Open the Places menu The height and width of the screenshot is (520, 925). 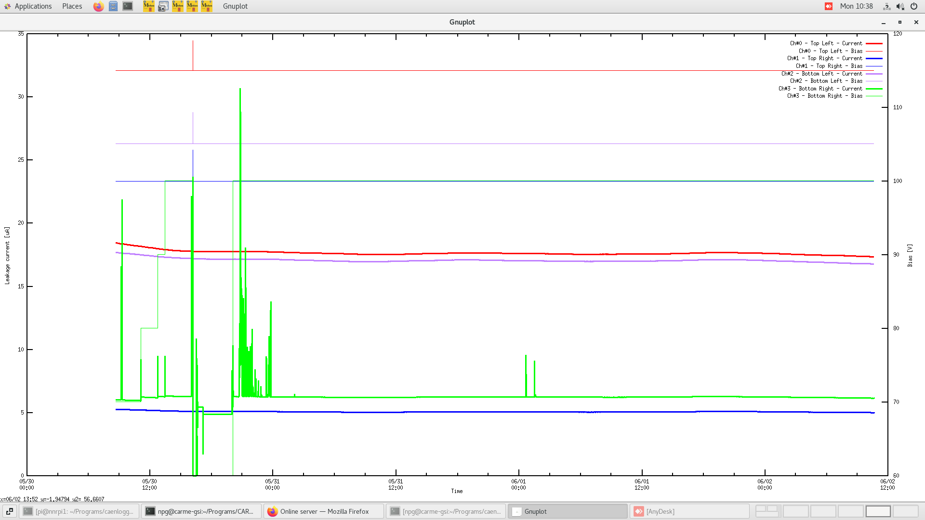pos(71,6)
